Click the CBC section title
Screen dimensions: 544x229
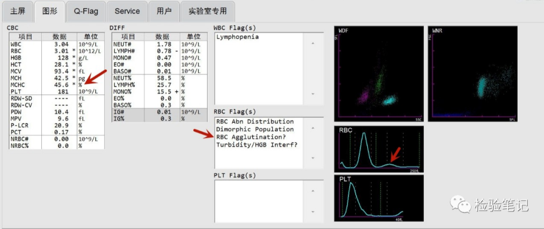13,28
